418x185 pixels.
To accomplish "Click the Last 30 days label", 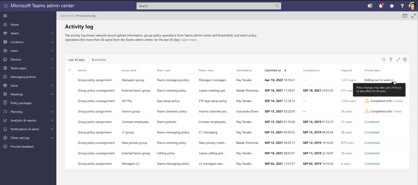I will click(x=77, y=60).
